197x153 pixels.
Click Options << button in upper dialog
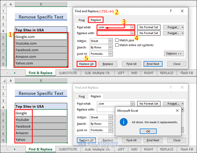tap(174, 53)
